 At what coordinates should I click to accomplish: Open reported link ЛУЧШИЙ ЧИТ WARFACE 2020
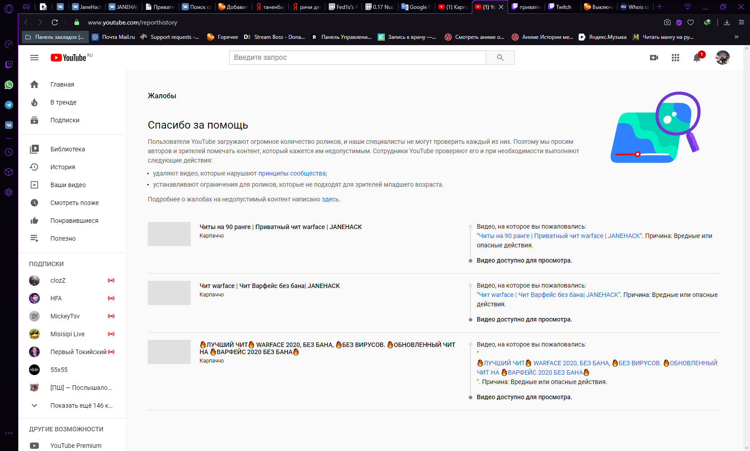597,368
